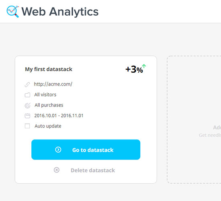The height and width of the screenshot is (201, 221).
Task: Click the circled X icon beside Delete datastack
Action: 57,170
